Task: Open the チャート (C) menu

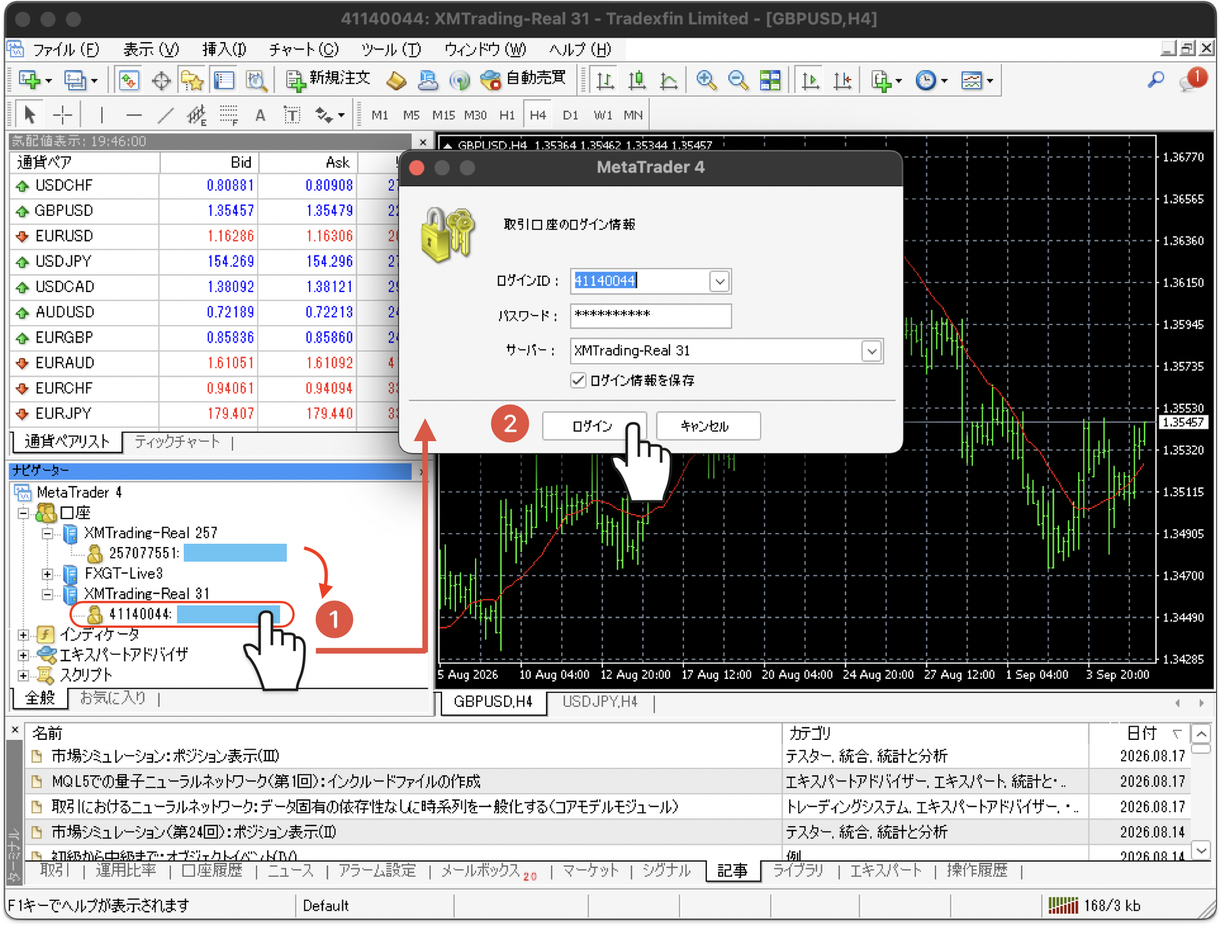Action: (303, 50)
